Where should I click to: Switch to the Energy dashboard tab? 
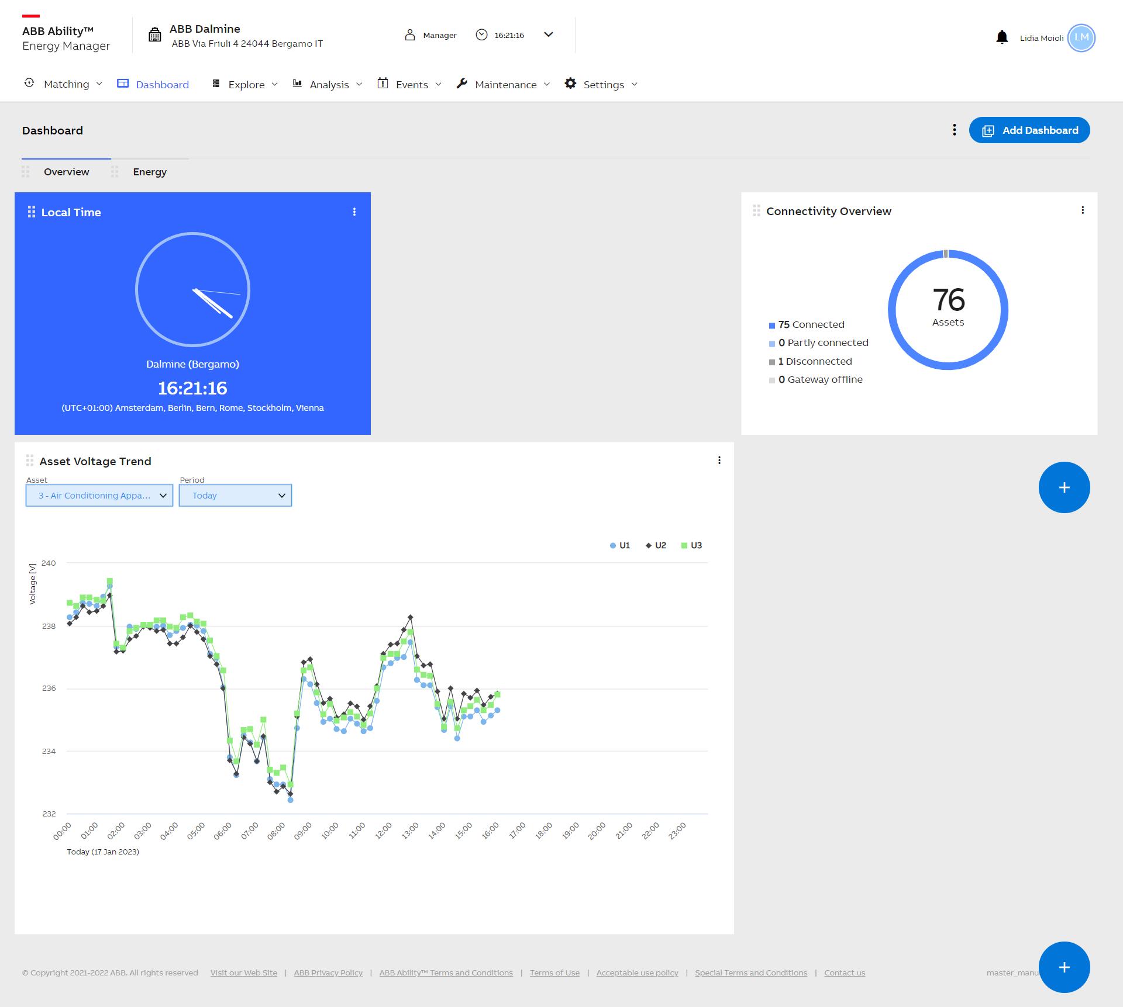150,171
